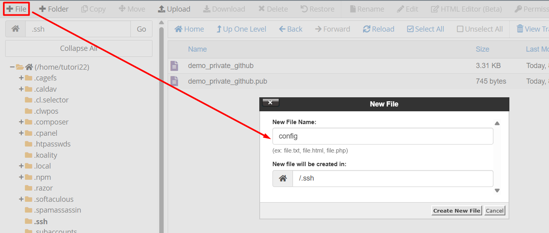This screenshot has width=549, height=233.
Task: Unselect All files in the list
Action: (479, 28)
